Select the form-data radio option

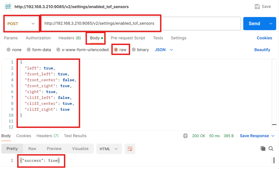[29, 50]
